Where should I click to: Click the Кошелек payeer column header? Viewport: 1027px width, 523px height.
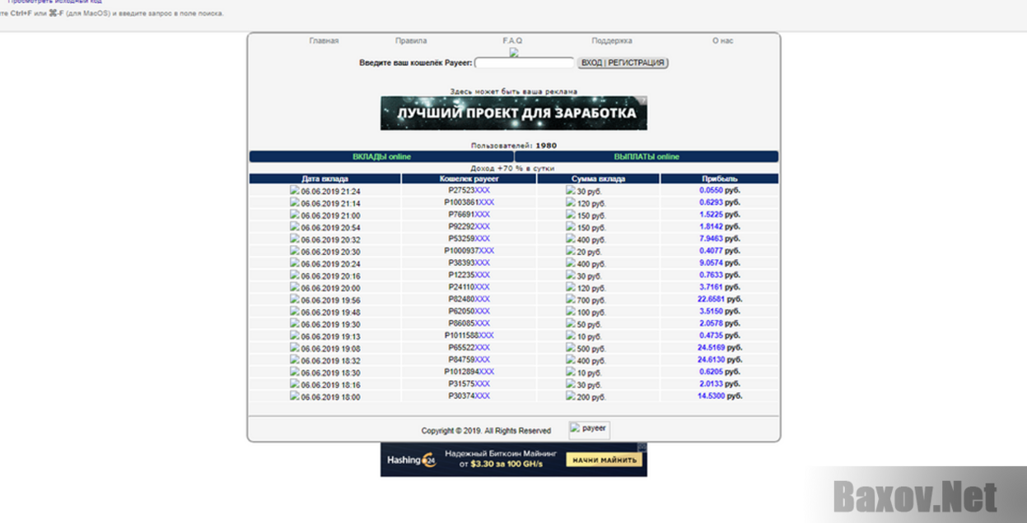click(x=469, y=178)
